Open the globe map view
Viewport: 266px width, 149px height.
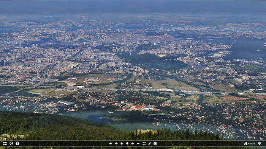point(11,143)
